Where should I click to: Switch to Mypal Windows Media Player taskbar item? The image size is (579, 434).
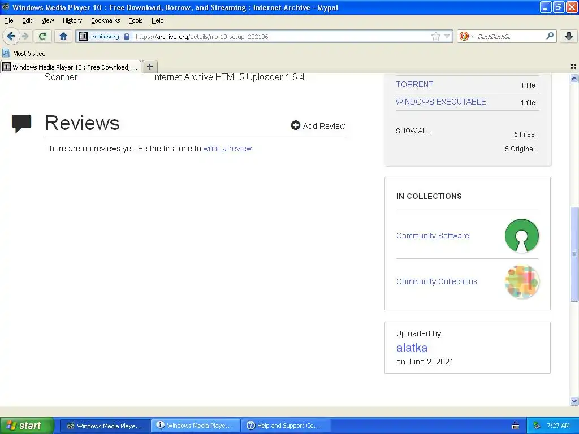(x=105, y=426)
